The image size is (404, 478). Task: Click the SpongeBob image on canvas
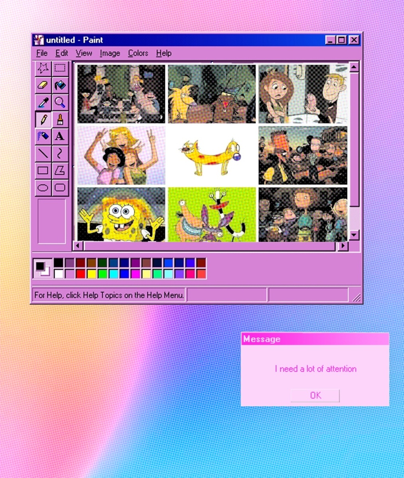point(121,214)
